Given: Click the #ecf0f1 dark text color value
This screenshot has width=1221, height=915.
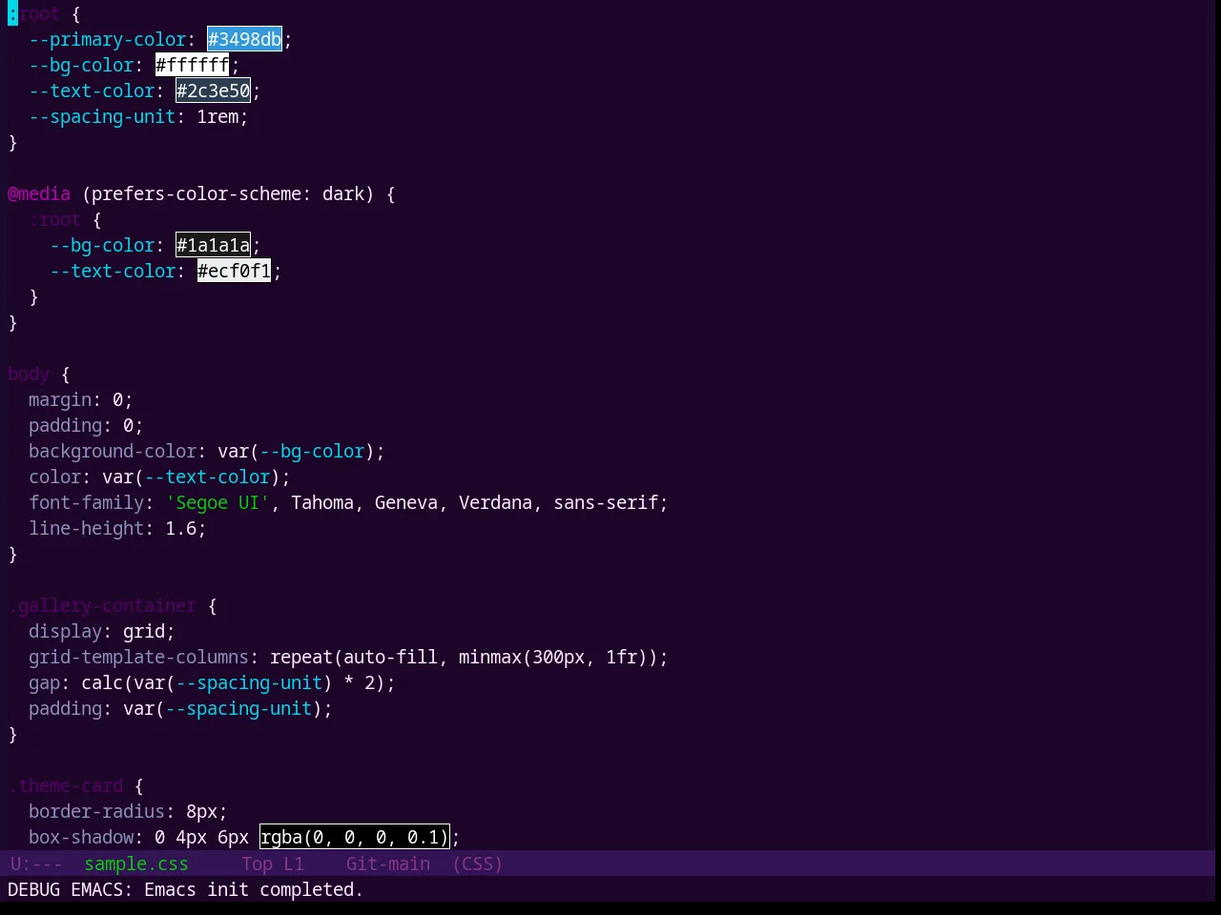Looking at the screenshot, I should [x=235, y=271].
